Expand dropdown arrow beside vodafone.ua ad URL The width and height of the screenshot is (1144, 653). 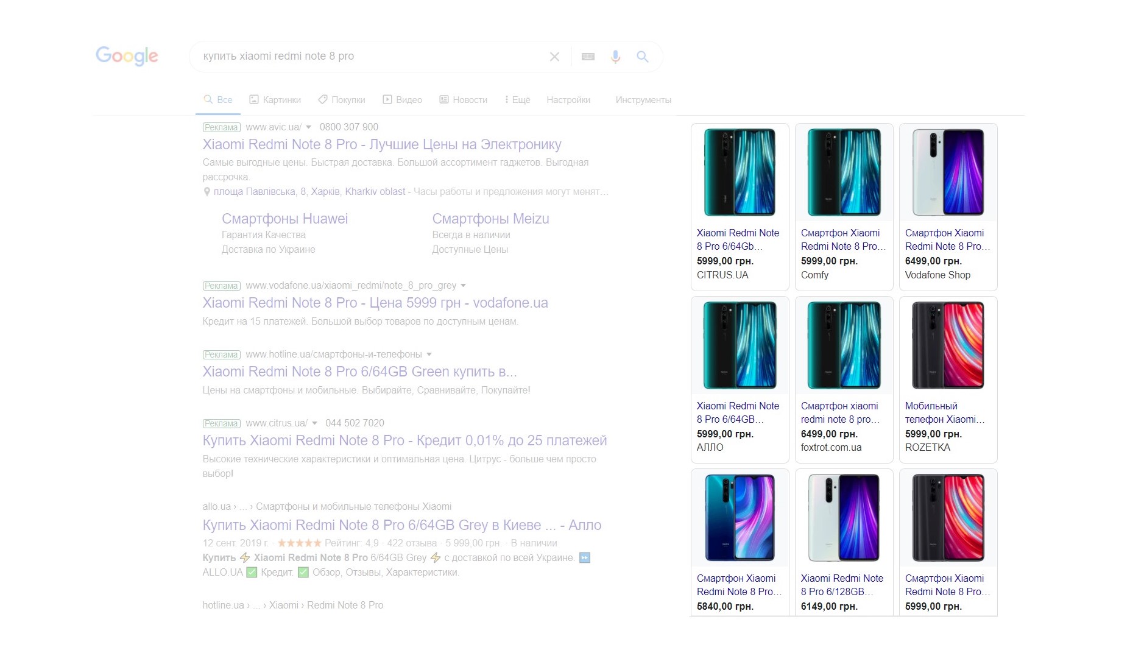463,286
